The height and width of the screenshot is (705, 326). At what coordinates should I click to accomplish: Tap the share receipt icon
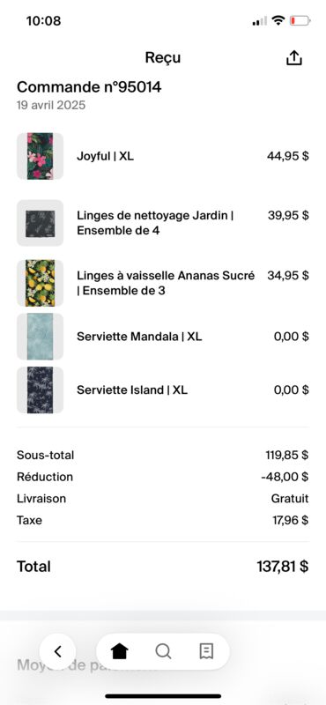coord(294,57)
